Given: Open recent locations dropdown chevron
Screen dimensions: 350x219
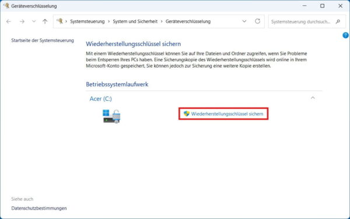Looking at the screenshot, I should pyautogui.click(x=34, y=22).
